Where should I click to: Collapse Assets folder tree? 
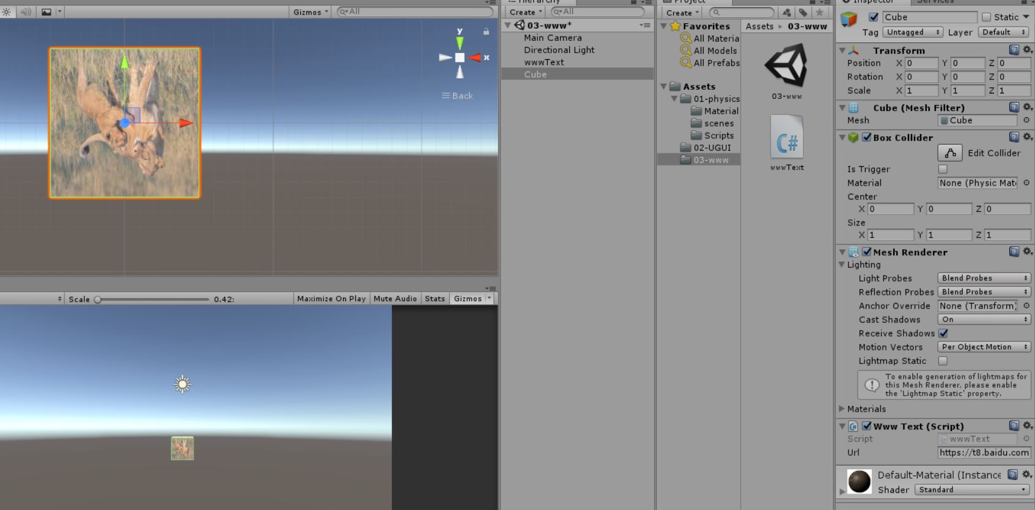tap(664, 87)
